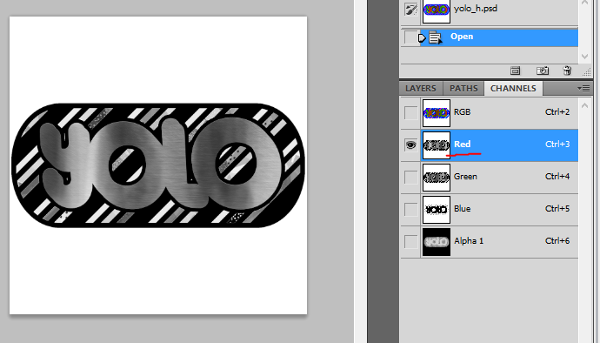Click the delete state trash icon
The image size is (600, 343).
point(568,71)
